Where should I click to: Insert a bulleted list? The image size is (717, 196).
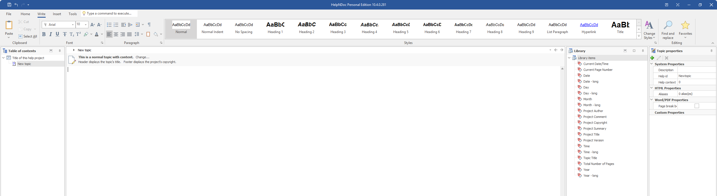pyautogui.click(x=109, y=25)
